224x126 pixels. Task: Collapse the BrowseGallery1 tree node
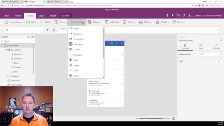(6, 50)
